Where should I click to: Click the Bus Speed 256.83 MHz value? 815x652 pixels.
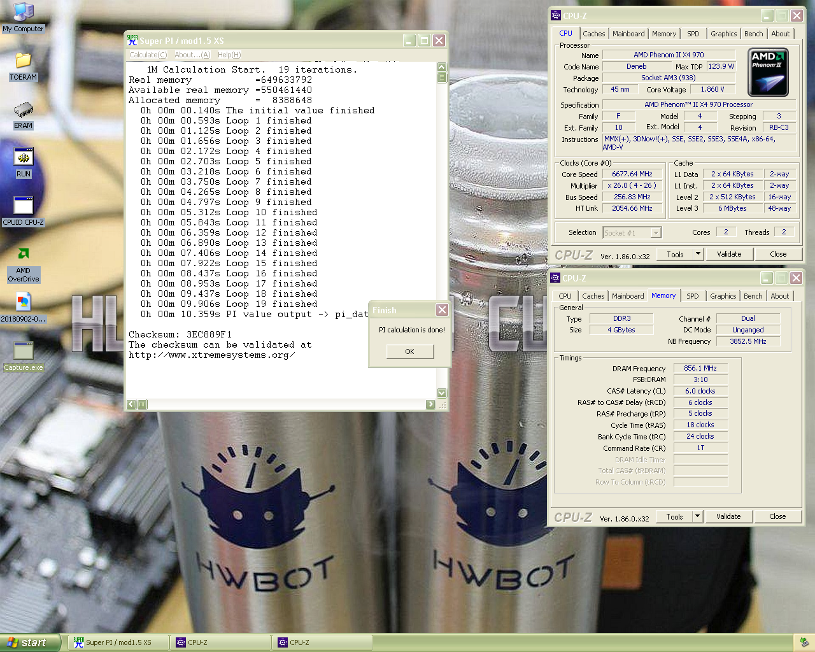point(632,197)
